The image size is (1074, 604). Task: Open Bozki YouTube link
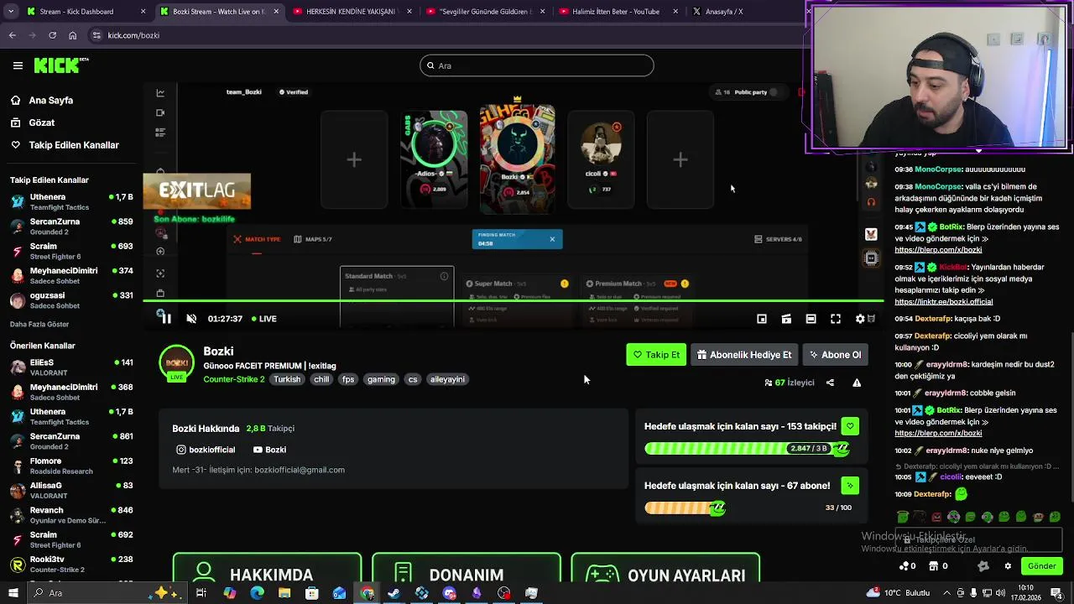tap(269, 450)
